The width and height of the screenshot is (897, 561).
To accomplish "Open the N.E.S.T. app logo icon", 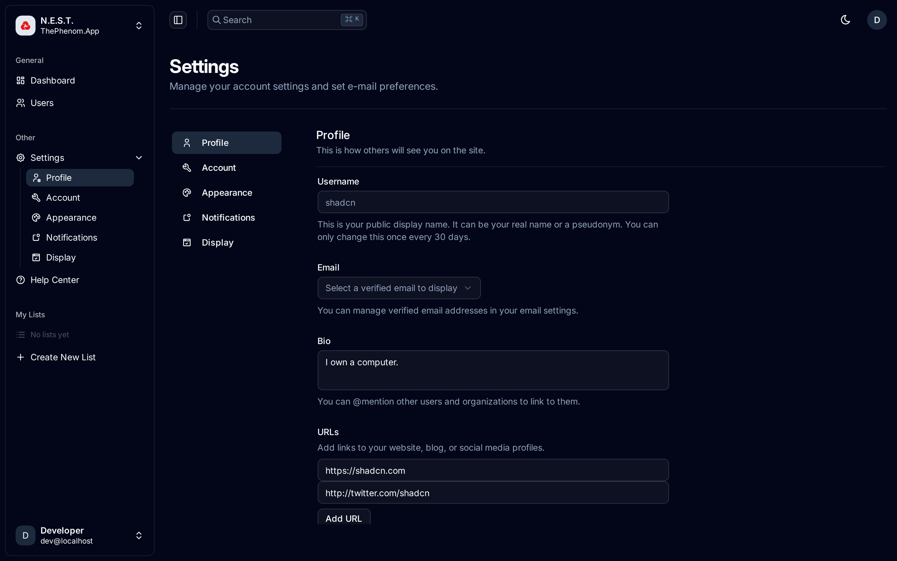I will coord(25,25).
